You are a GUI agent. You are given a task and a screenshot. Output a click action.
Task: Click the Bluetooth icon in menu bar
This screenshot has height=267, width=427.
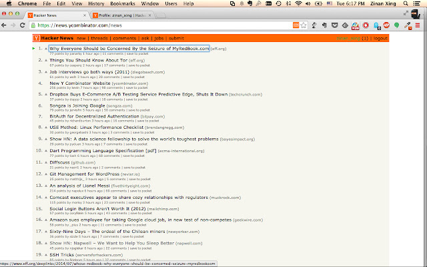coord(288,3)
